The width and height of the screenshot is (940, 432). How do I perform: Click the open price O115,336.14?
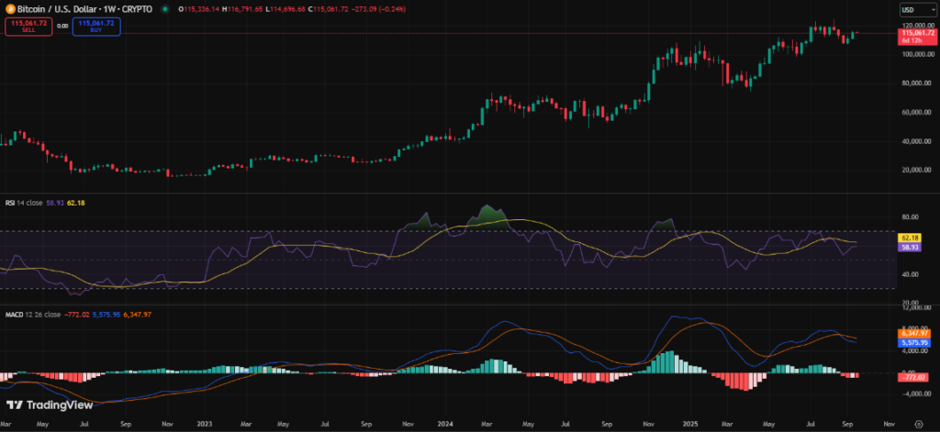[x=198, y=9]
